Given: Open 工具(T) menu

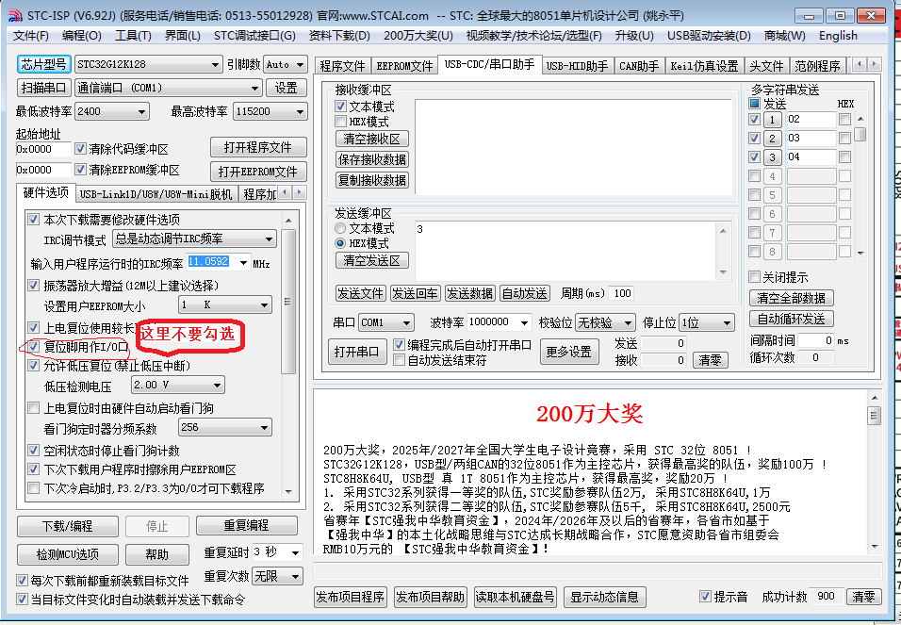Looking at the screenshot, I should click(133, 36).
